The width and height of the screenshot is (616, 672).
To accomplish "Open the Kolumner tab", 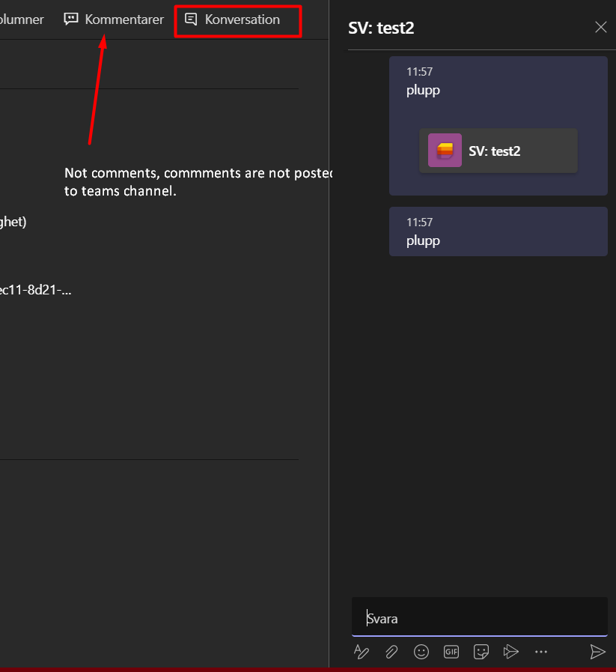I will [x=22, y=19].
